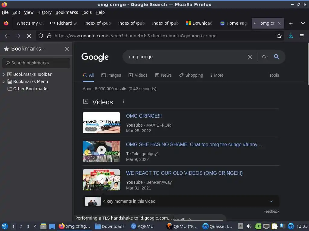Open Google search Tools options

pyautogui.click(x=274, y=75)
